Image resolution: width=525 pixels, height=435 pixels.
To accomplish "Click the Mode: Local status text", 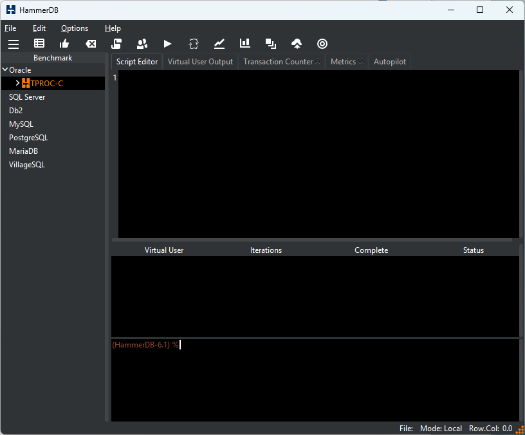I will pos(441,429).
